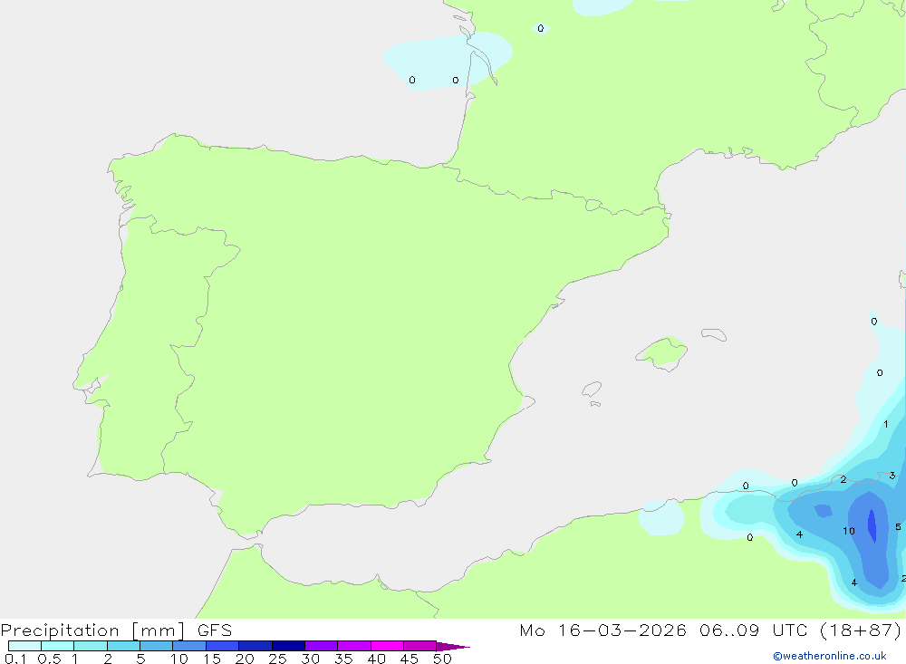This screenshot has width=906, height=664.
Task: Click the 2–5 mm legend color box
Action: pos(123,646)
